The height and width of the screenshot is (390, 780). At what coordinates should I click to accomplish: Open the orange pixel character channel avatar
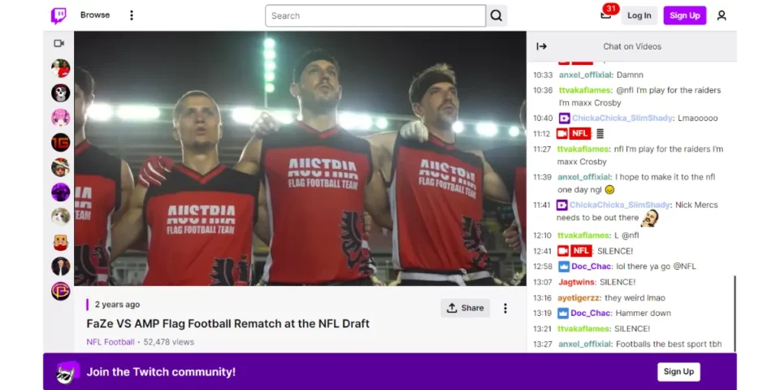coord(61,242)
